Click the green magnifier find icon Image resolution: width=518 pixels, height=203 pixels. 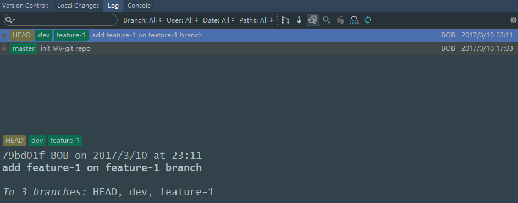[x=327, y=20]
